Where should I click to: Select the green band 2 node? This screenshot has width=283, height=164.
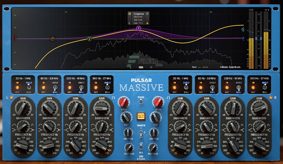[89, 39]
